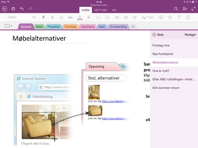Follow the www.contoso link in the image
The width and height of the screenshot is (198, 148).
(115, 119)
